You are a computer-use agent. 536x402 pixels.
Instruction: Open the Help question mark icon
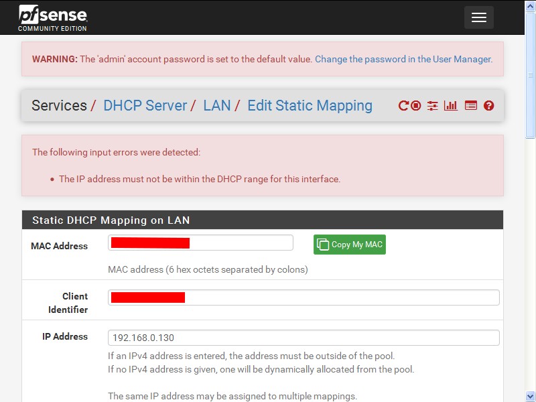coord(489,106)
